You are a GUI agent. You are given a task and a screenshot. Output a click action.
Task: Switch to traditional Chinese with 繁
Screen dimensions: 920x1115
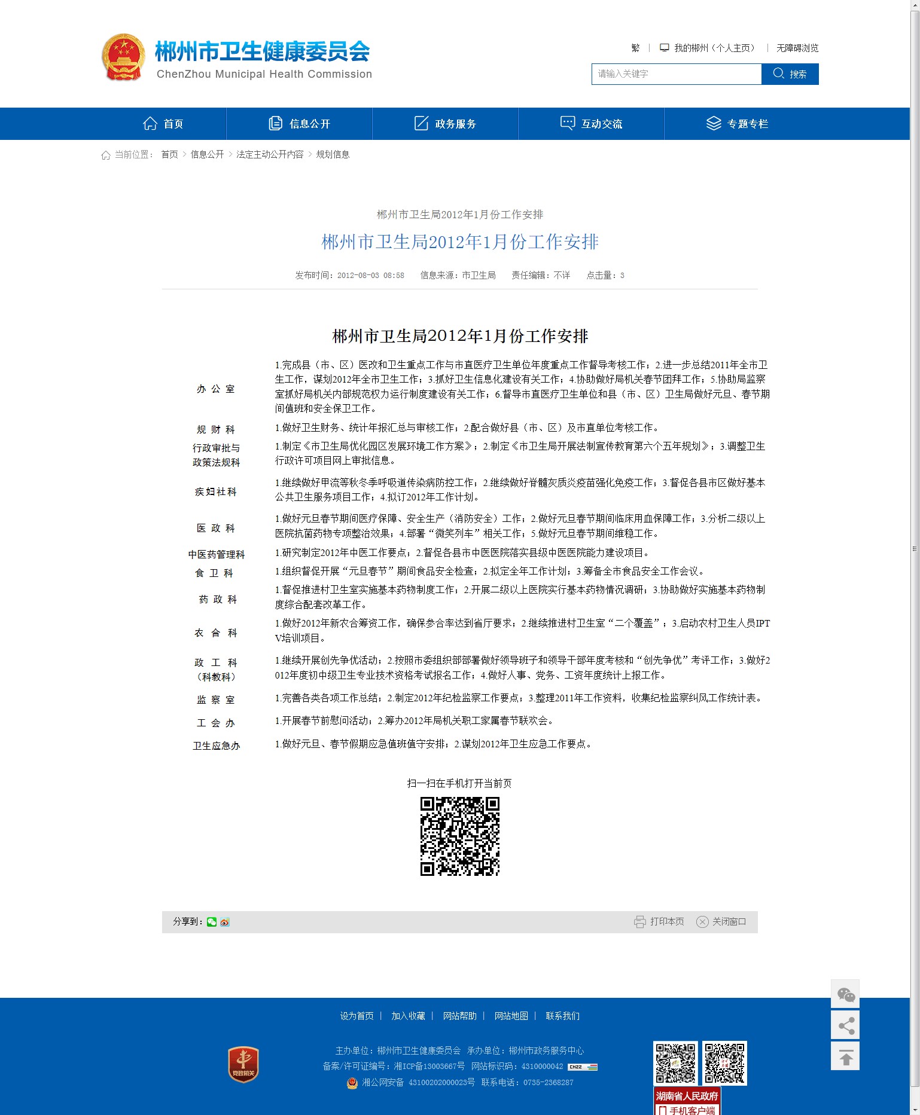(x=635, y=48)
